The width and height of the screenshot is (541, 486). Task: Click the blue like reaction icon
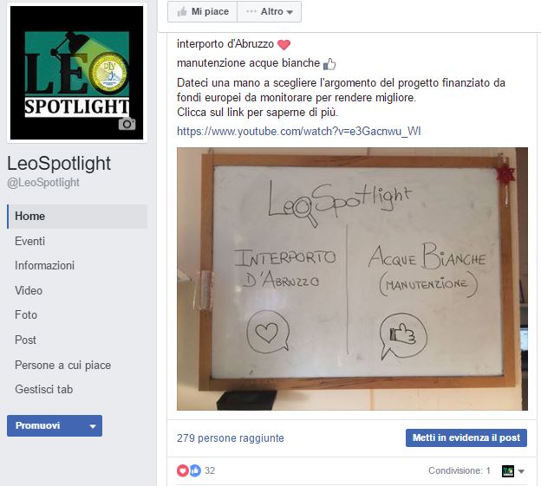click(x=195, y=470)
